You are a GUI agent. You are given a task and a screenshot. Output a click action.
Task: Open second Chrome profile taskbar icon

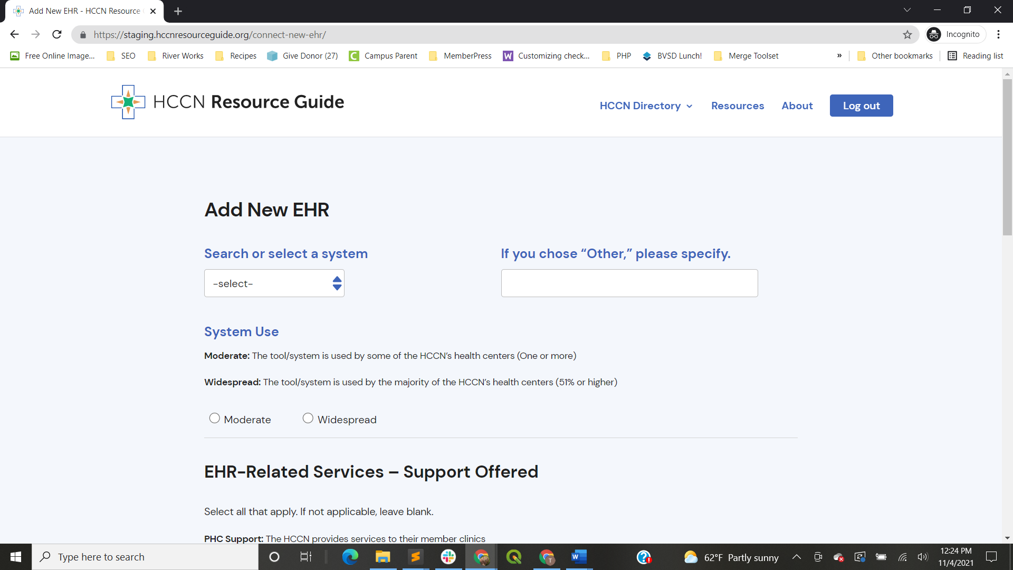(x=547, y=557)
